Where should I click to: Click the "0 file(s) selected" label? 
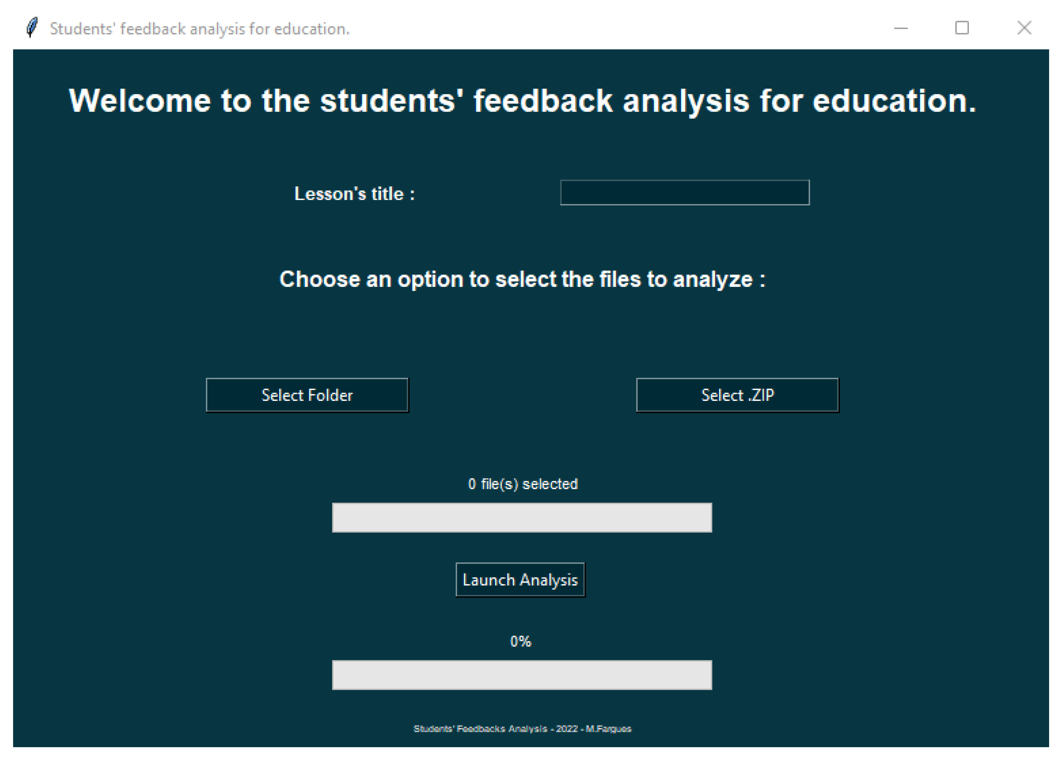click(523, 484)
